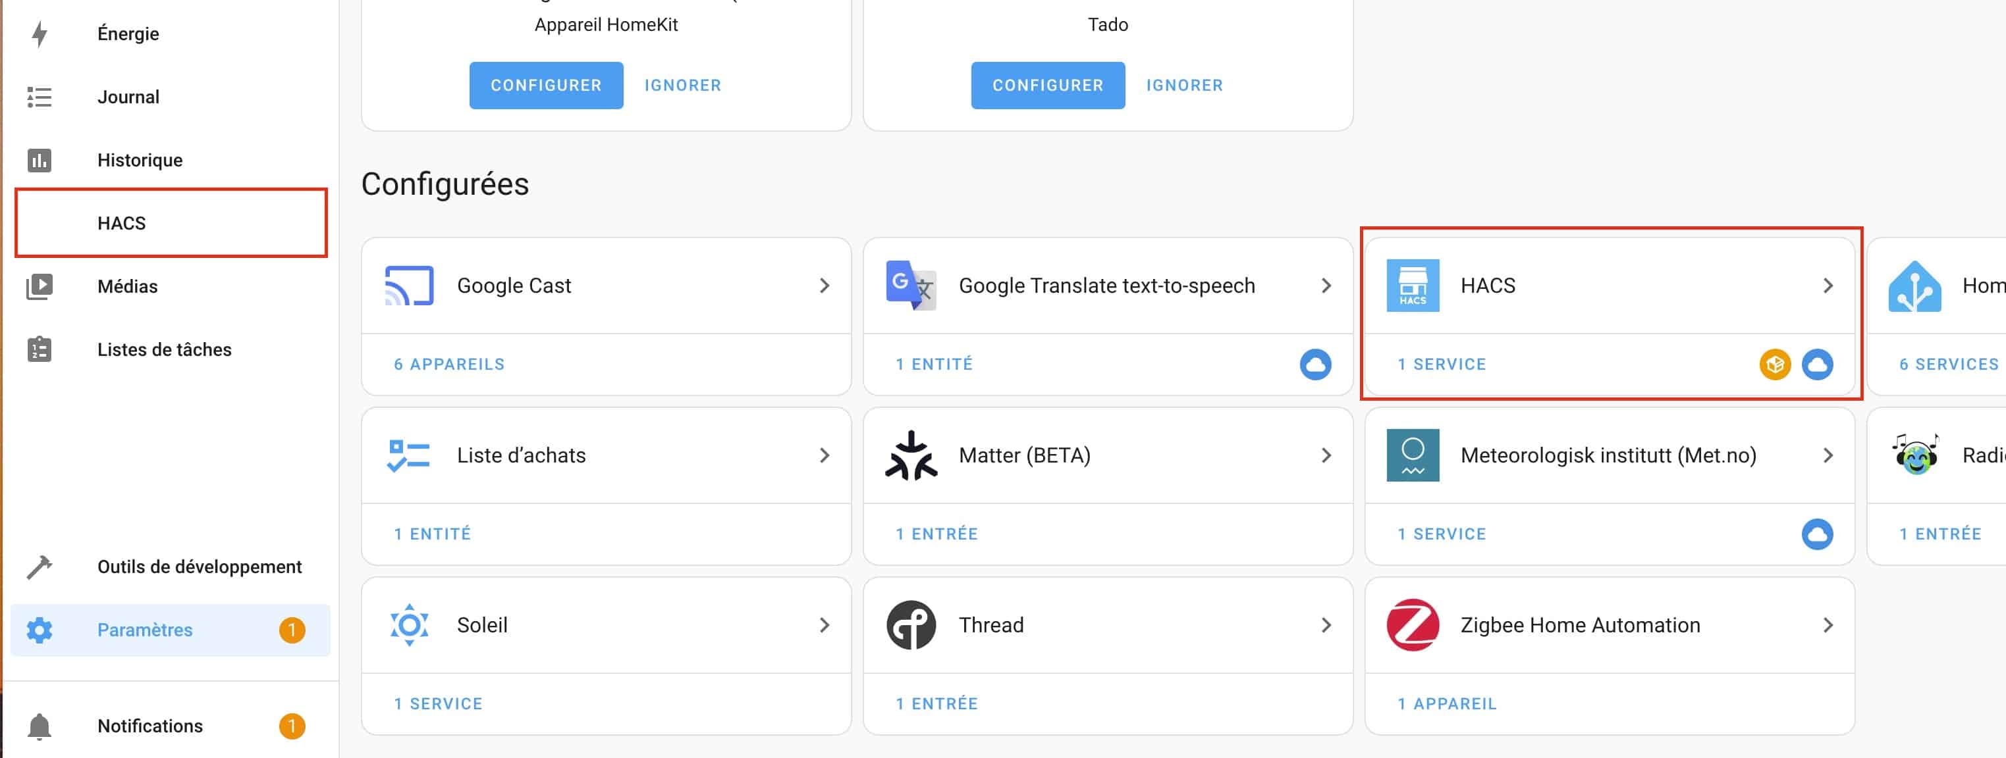Click IGNORER for Tado

tap(1185, 86)
